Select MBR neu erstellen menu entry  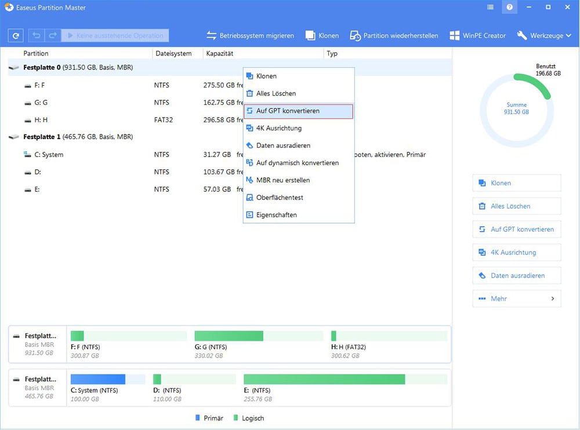point(299,180)
